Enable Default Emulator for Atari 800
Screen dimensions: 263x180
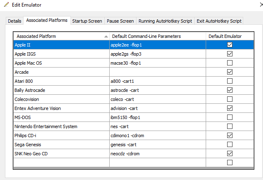coord(230,81)
